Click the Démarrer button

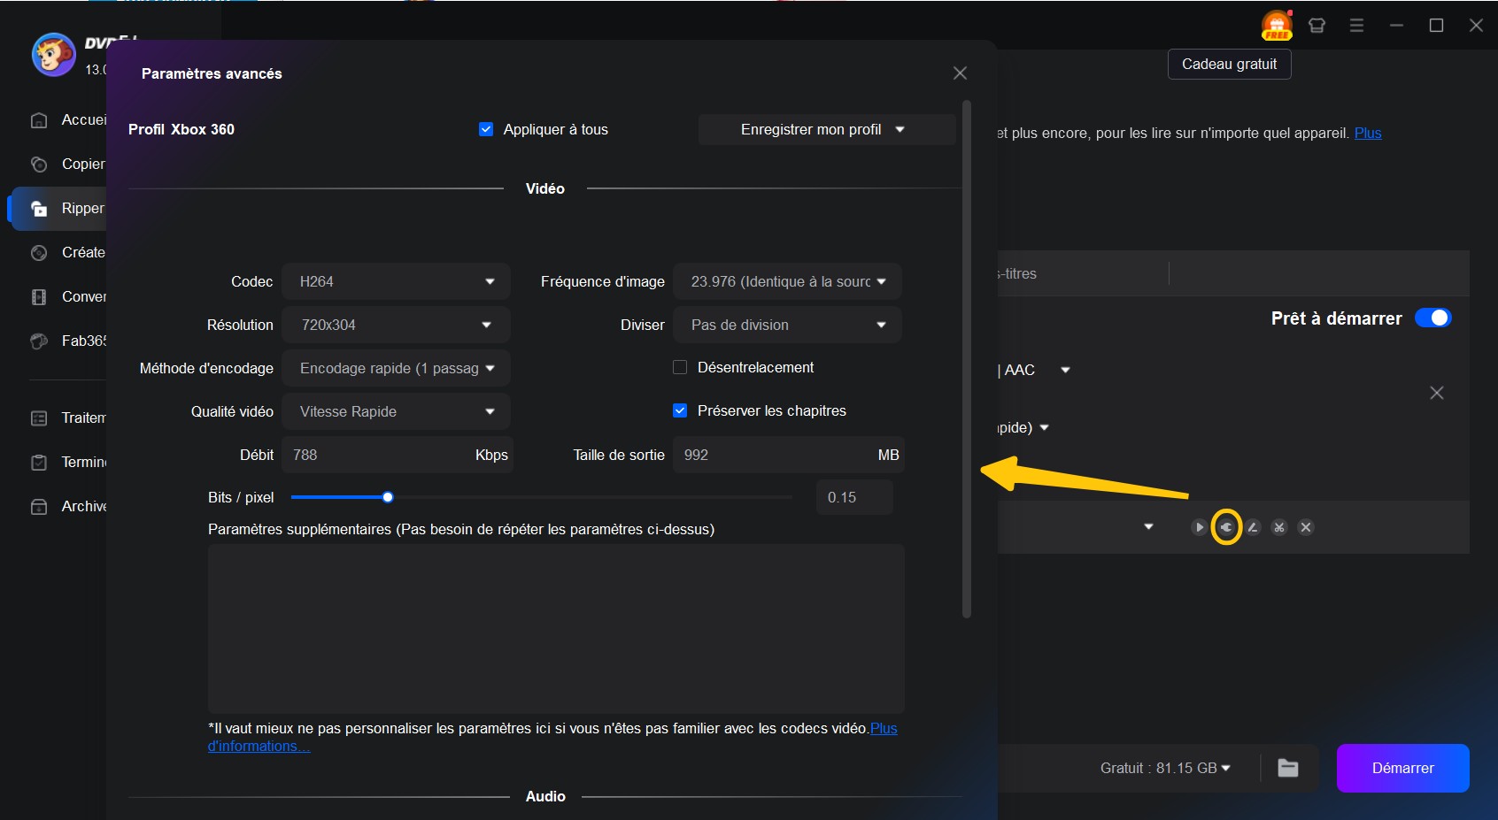point(1403,768)
